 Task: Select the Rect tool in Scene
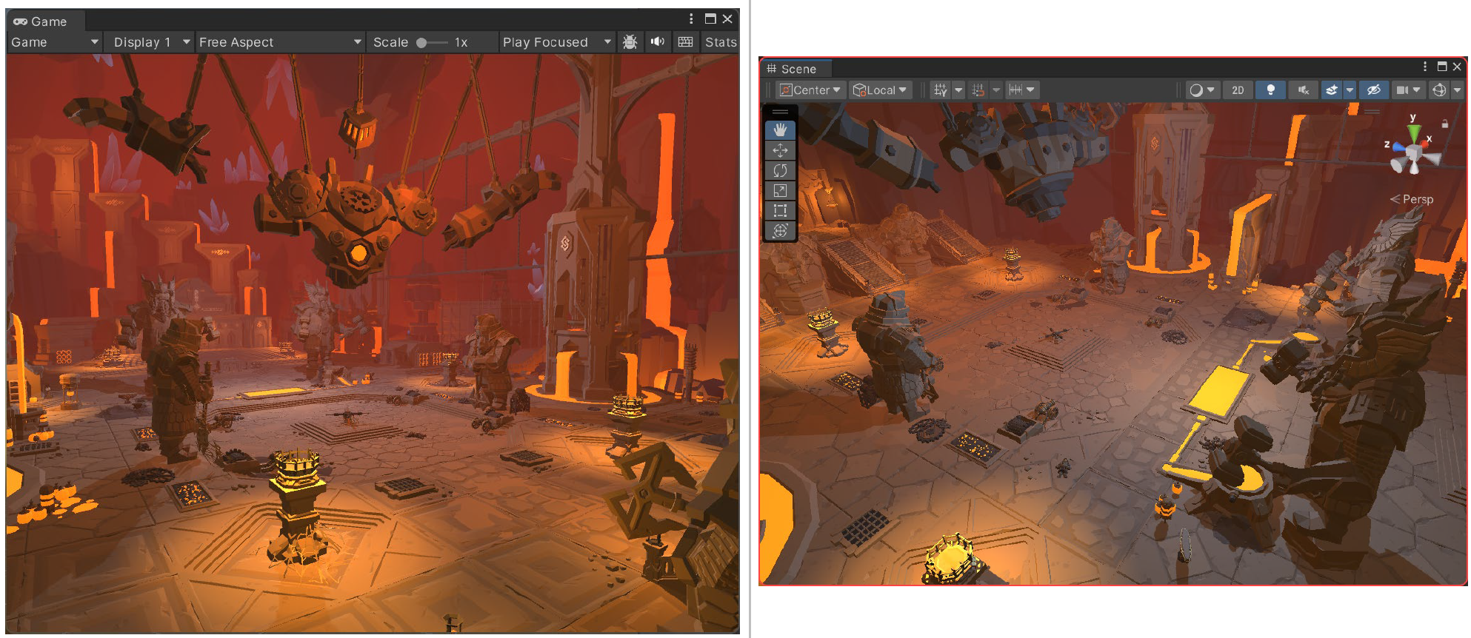780,210
